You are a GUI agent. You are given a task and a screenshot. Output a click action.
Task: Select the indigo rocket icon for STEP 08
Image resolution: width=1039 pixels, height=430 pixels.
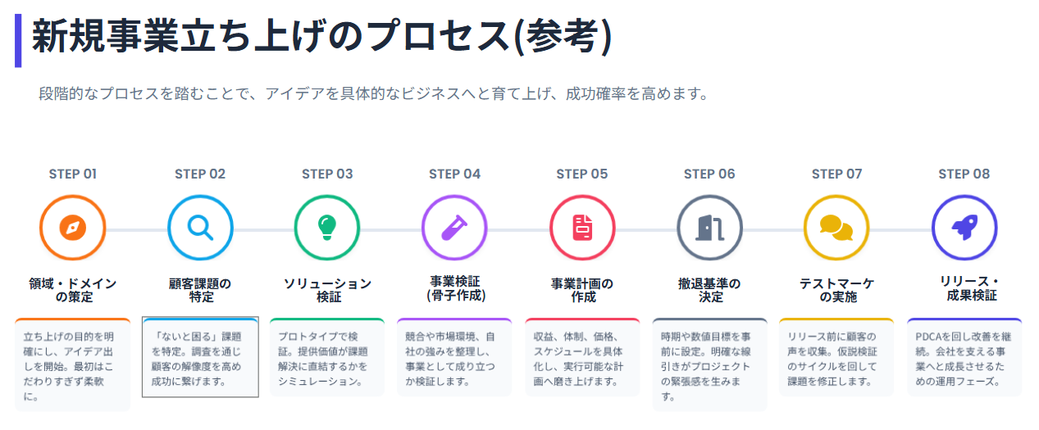pos(964,229)
